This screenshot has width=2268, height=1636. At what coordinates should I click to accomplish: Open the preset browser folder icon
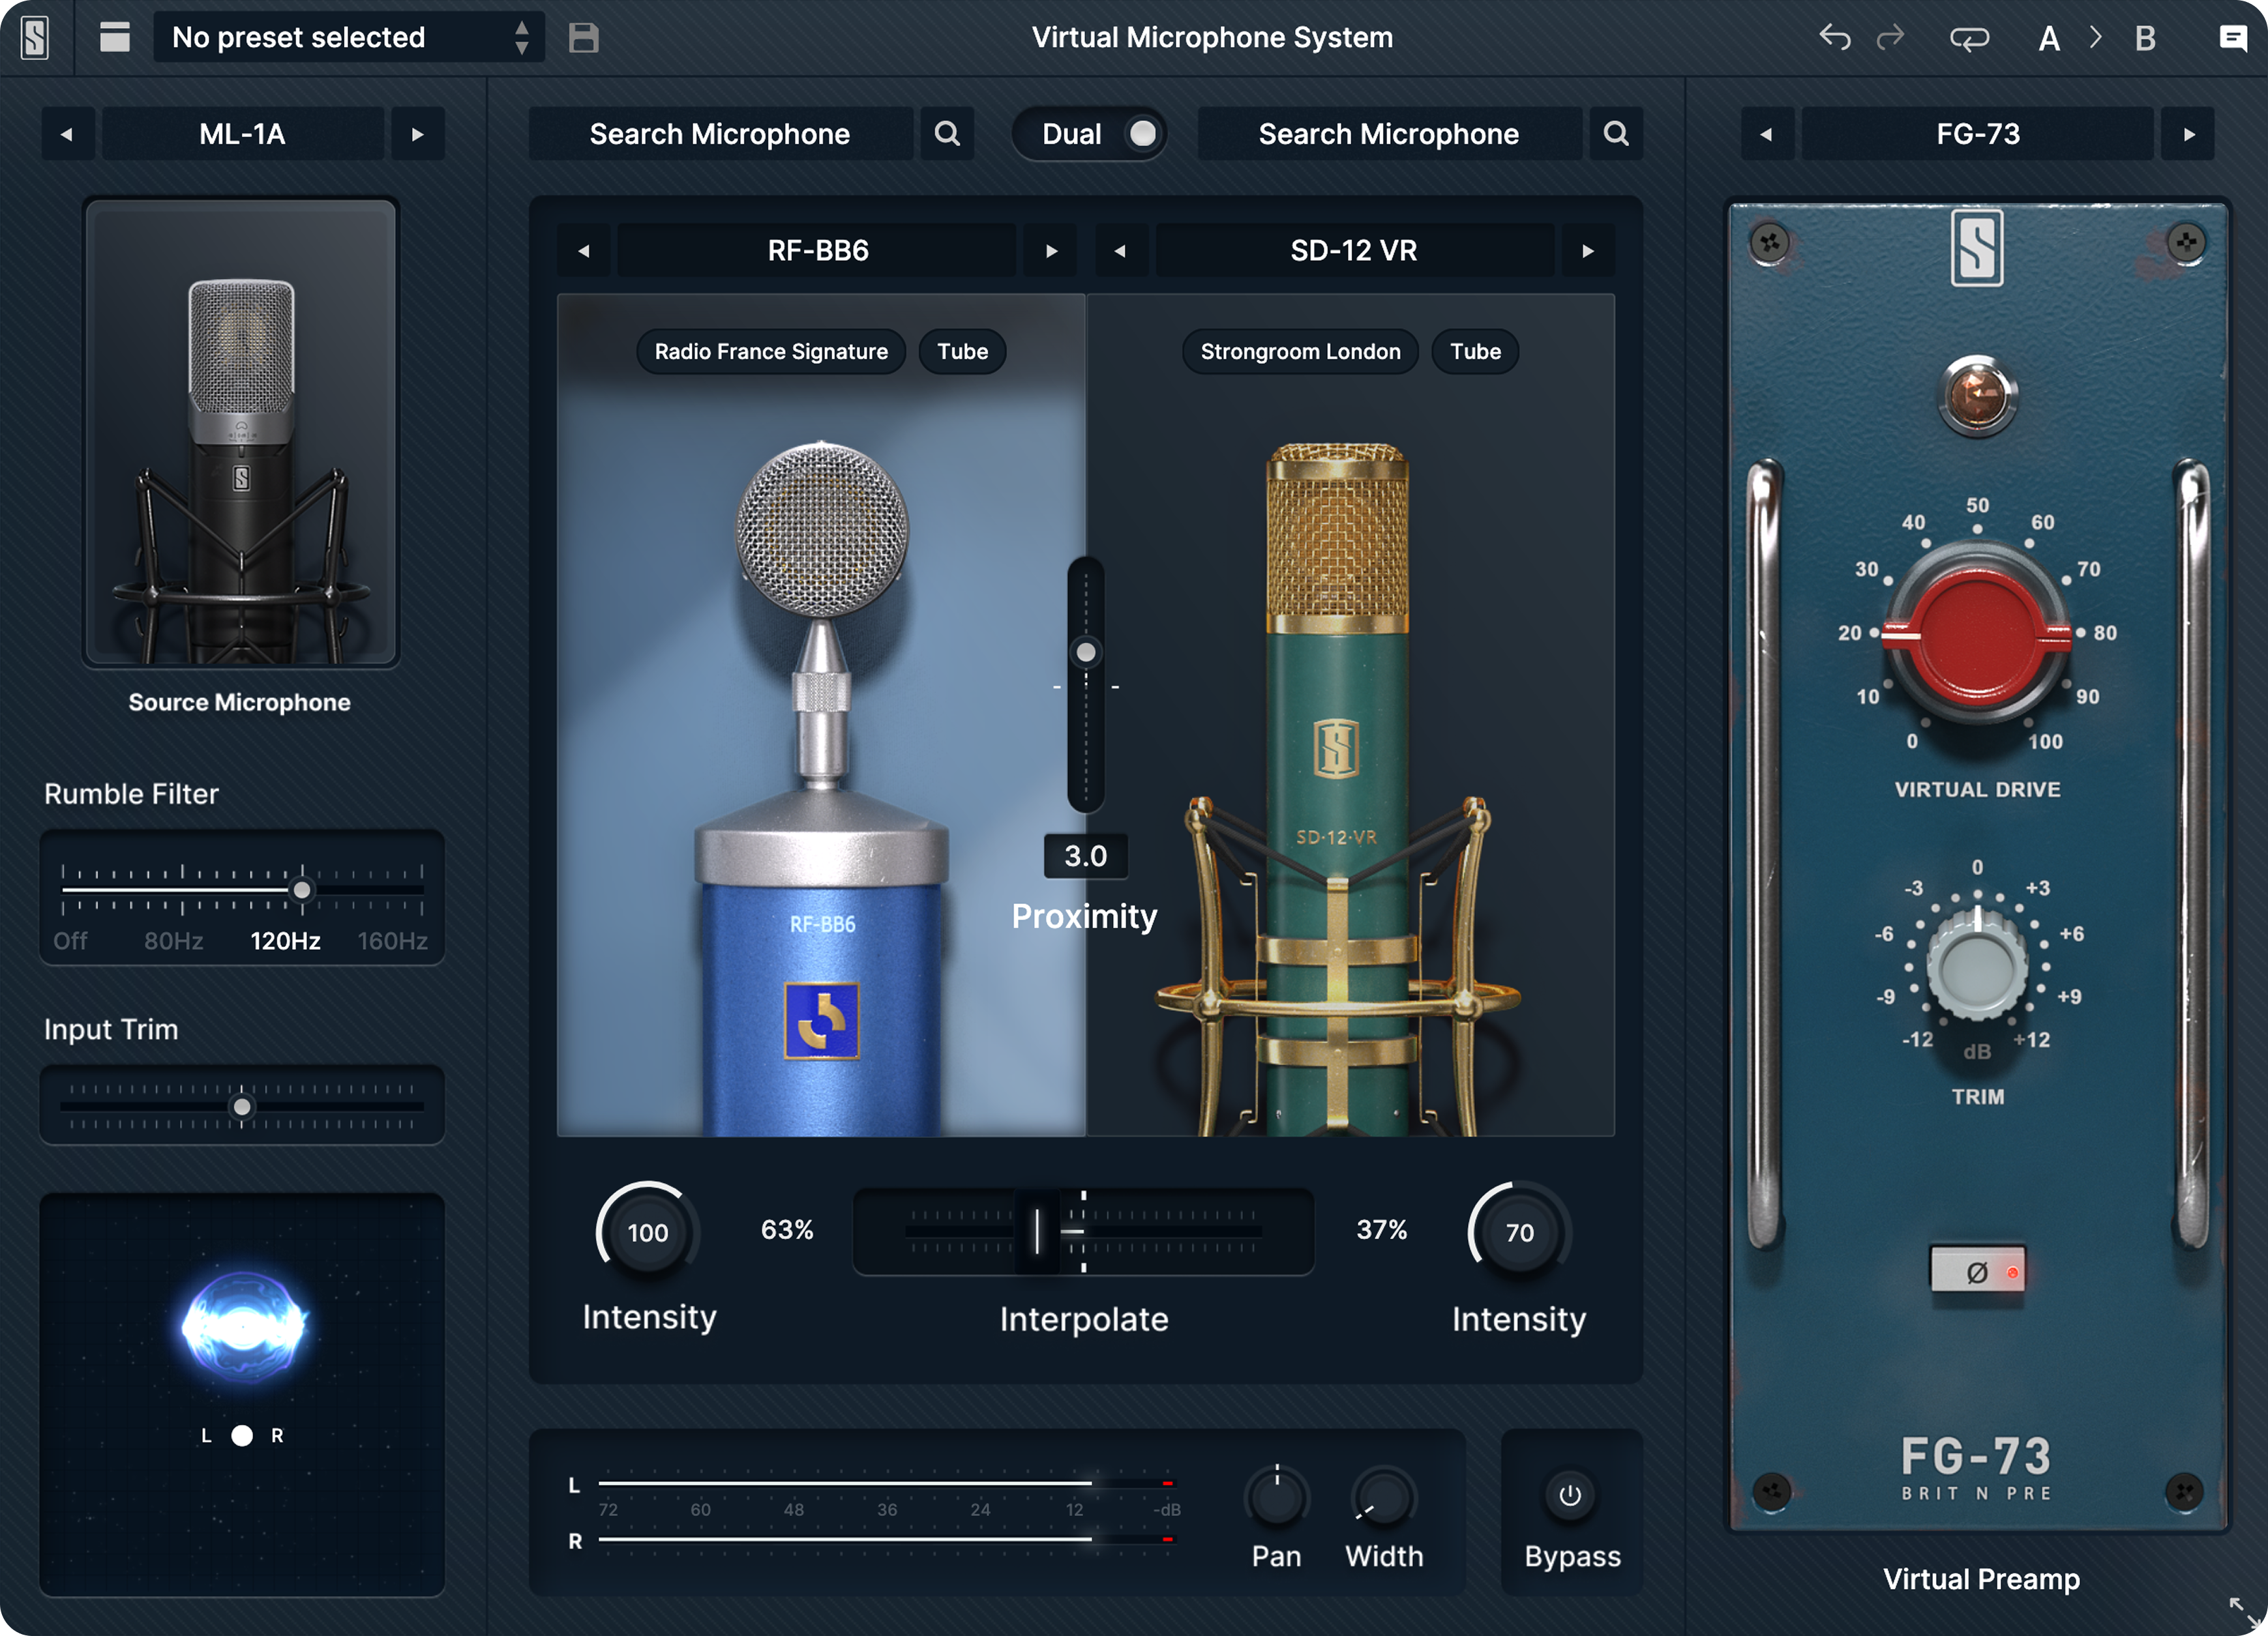[115, 38]
